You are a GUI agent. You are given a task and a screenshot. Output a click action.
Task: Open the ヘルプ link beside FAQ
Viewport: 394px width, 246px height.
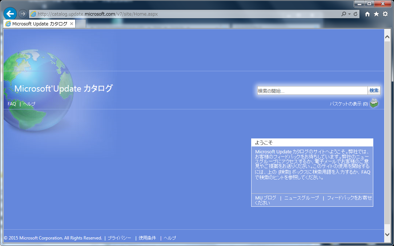29,104
